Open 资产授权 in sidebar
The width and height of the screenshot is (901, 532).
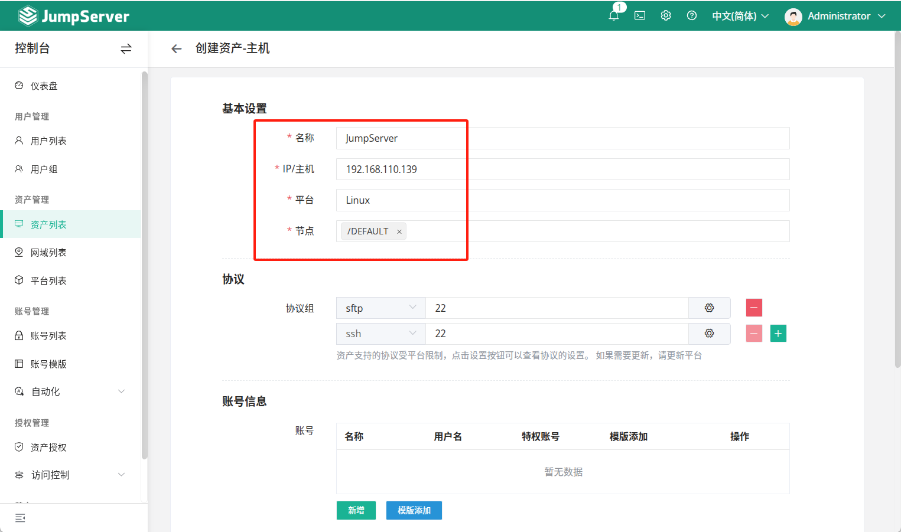(x=71, y=447)
